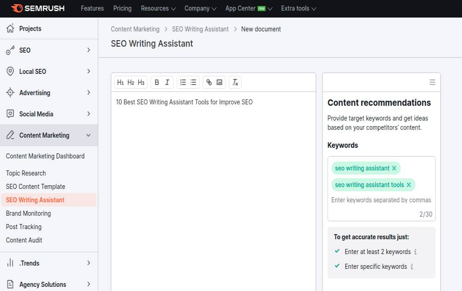This screenshot has height=291, width=462.
Task: Insert a bulleted list
Action: [x=193, y=83]
